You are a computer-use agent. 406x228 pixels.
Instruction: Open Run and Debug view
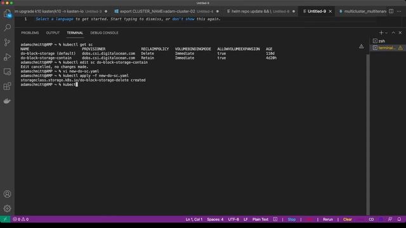(x=7, y=57)
